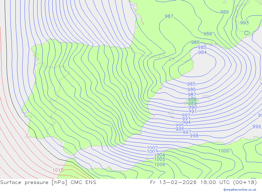
Task: Click the 996 isobar label
Action: coord(180,129)
